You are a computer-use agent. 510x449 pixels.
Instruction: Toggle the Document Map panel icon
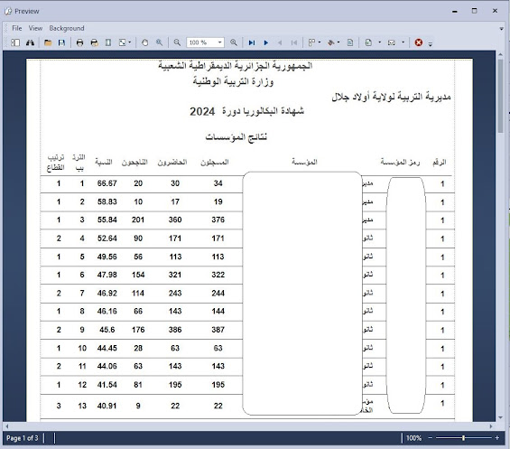(15, 42)
